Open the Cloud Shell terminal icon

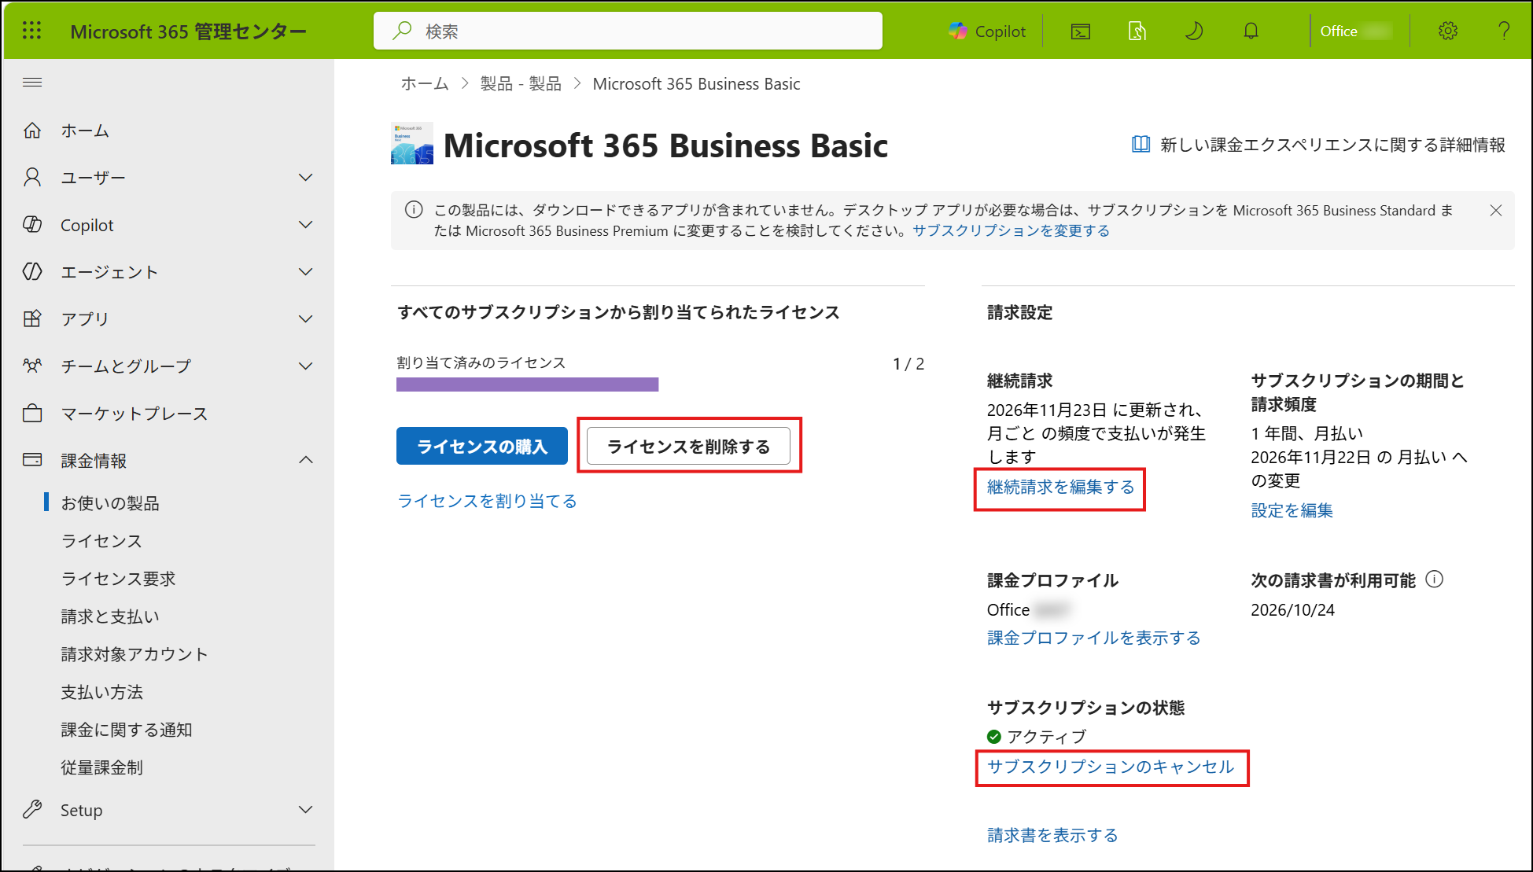[1081, 31]
